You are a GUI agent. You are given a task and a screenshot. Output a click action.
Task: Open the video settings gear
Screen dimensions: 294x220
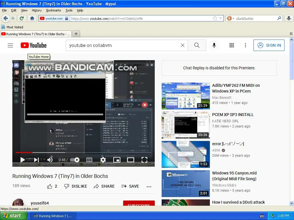coord(103,160)
